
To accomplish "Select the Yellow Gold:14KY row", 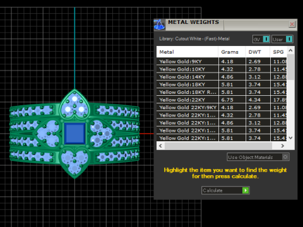I will pyautogui.click(x=222, y=77).
